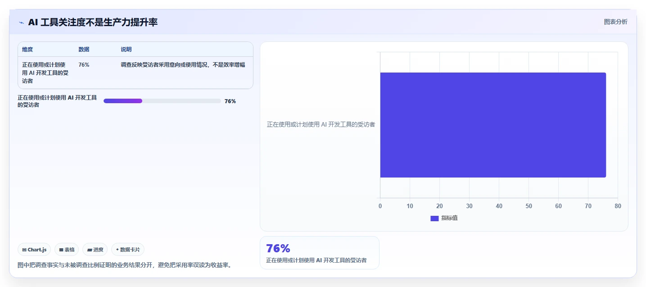The width and height of the screenshot is (646, 287).
Task: Click the 指标值 legend text
Action: (x=449, y=218)
